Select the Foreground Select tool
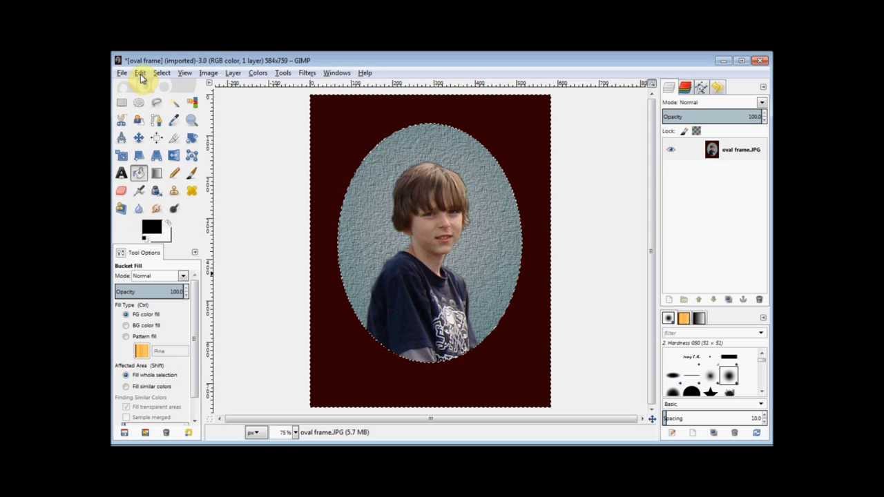The height and width of the screenshot is (497, 884). click(x=139, y=121)
